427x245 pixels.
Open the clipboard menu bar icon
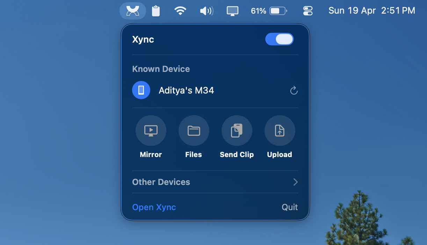click(x=156, y=11)
